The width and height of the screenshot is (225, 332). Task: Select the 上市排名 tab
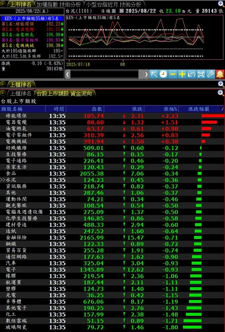(21, 4)
